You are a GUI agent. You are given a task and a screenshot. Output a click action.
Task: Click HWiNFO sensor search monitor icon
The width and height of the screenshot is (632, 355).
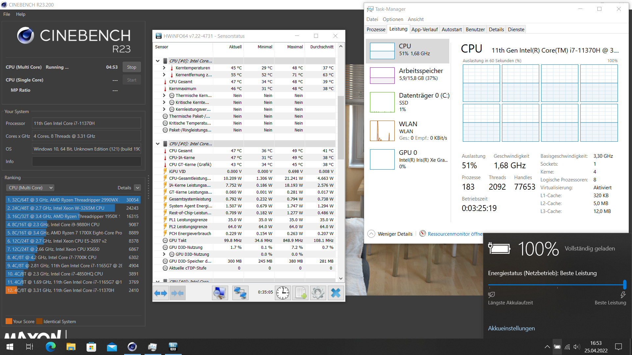click(220, 293)
